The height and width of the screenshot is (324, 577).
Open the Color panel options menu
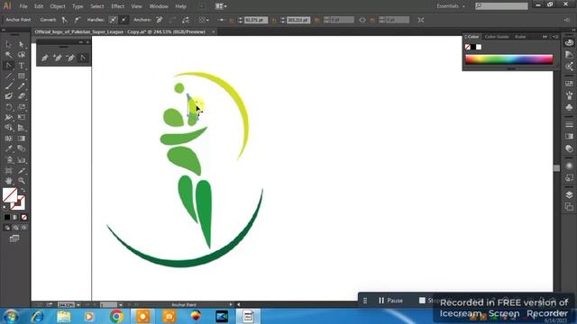click(555, 37)
